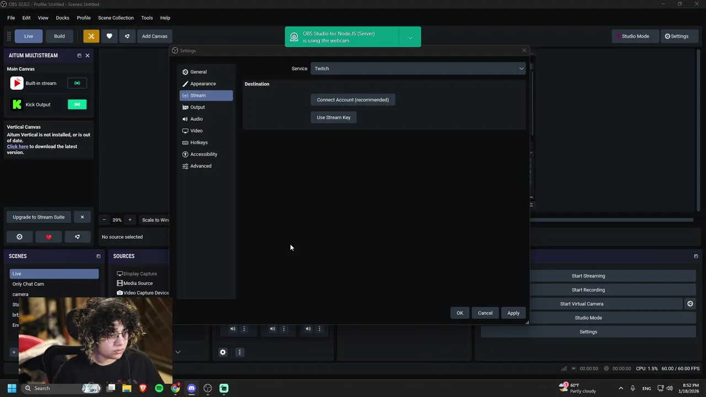Zoom out preview with minus icon
706x397 pixels.
click(104, 220)
